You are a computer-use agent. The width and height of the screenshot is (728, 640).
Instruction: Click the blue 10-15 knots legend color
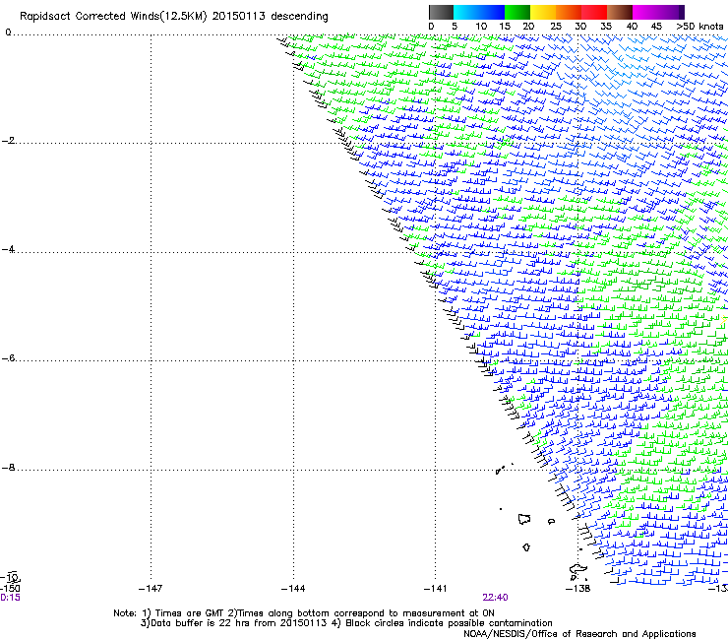point(492,12)
